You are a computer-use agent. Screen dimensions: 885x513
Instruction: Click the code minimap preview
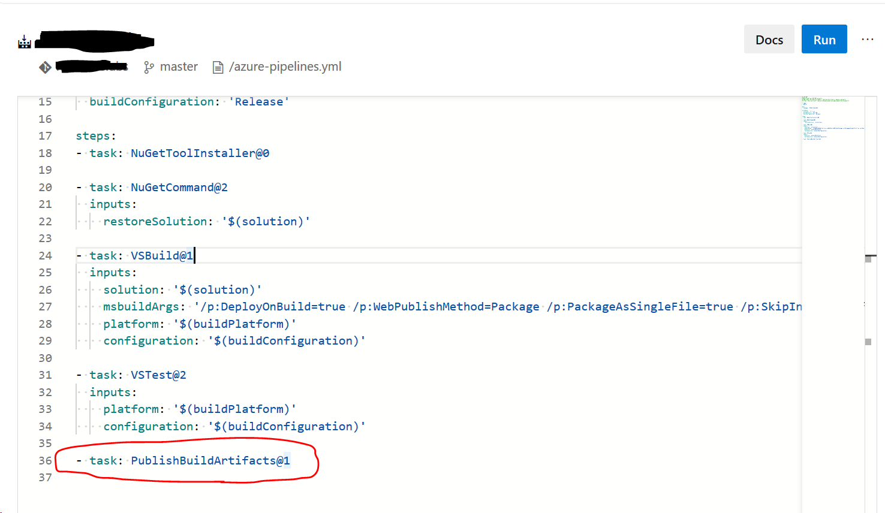(x=833, y=117)
